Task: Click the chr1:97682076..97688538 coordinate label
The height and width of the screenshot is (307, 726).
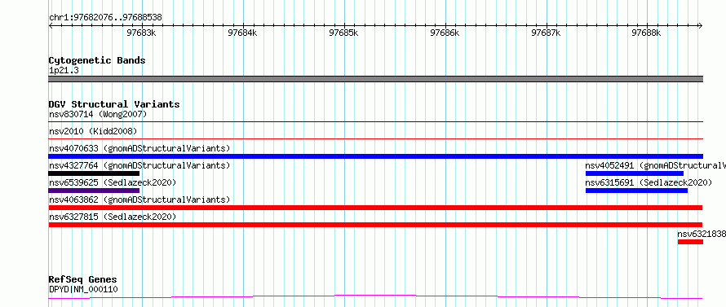Action: [x=105, y=18]
